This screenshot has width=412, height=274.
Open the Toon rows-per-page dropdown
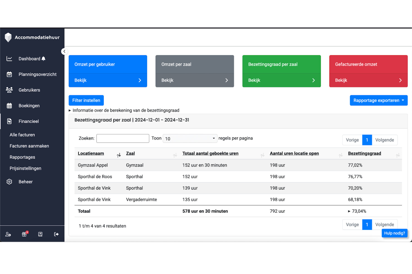190,138
